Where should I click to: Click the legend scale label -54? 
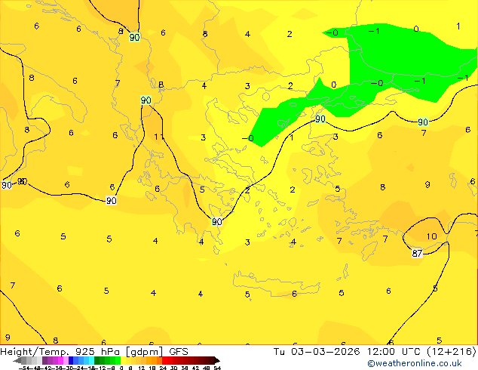(x=24, y=368)
